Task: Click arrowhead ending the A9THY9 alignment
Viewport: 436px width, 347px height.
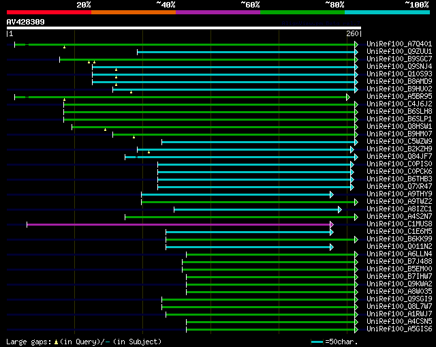Action: (x=332, y=194)
